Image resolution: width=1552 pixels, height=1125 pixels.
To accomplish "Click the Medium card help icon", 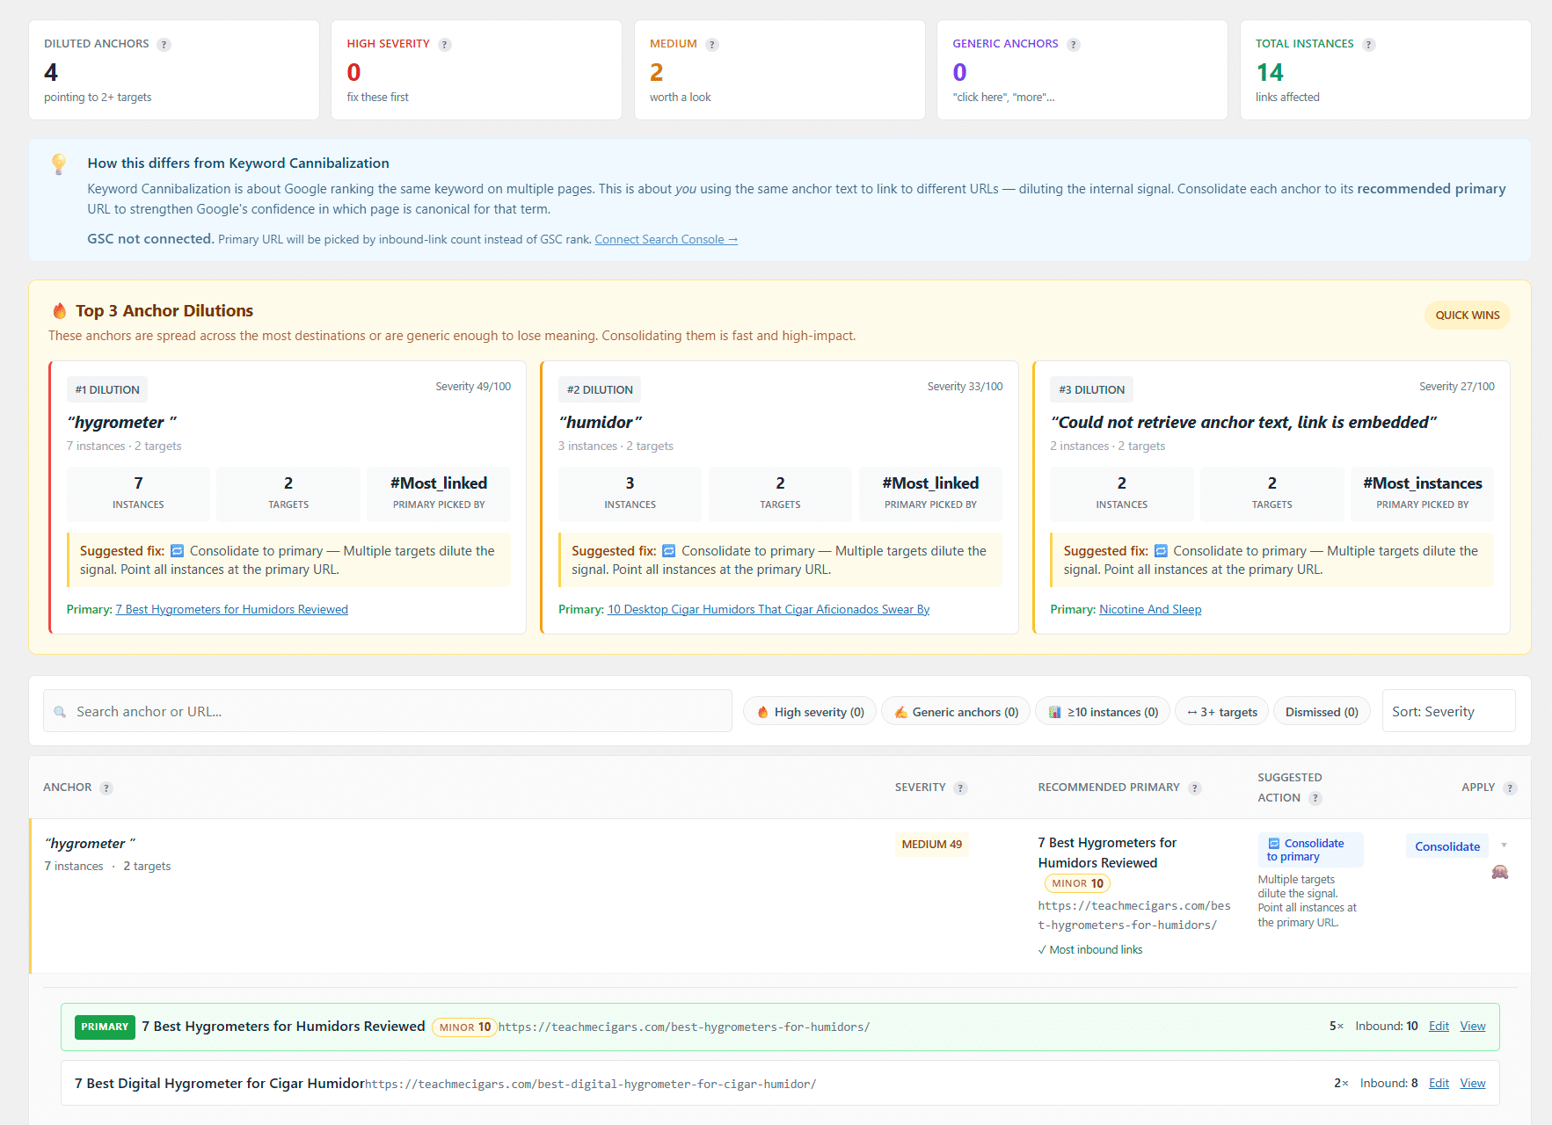I will click(712, 45).
